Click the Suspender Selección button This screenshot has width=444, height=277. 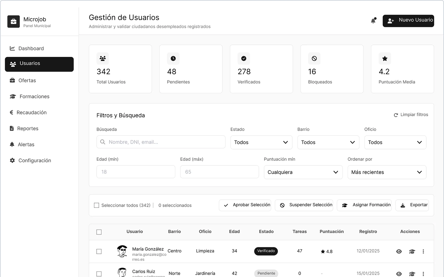tap(304, 205)
